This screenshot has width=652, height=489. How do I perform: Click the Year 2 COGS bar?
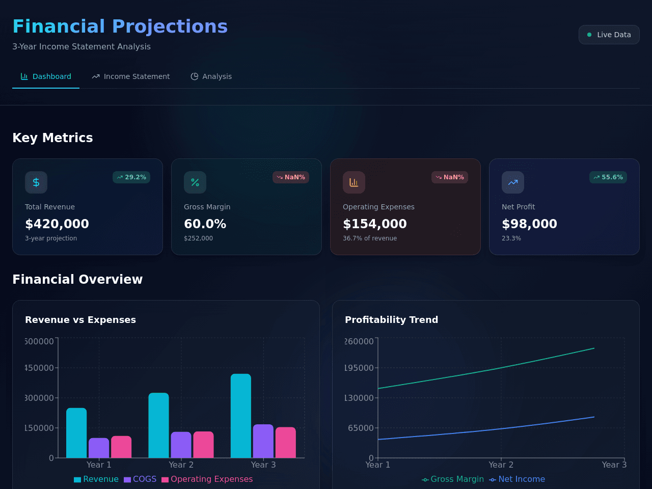(x=181, y=445)
